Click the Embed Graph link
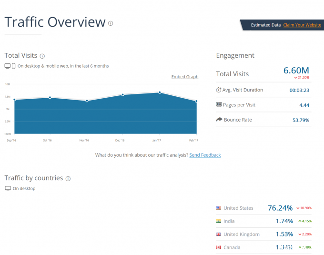 pos(185,77)
